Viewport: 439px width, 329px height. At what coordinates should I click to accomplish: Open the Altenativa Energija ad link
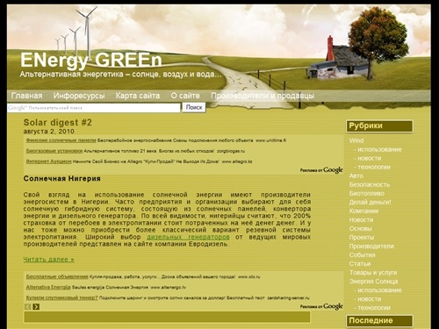click(x=48, y=287)
